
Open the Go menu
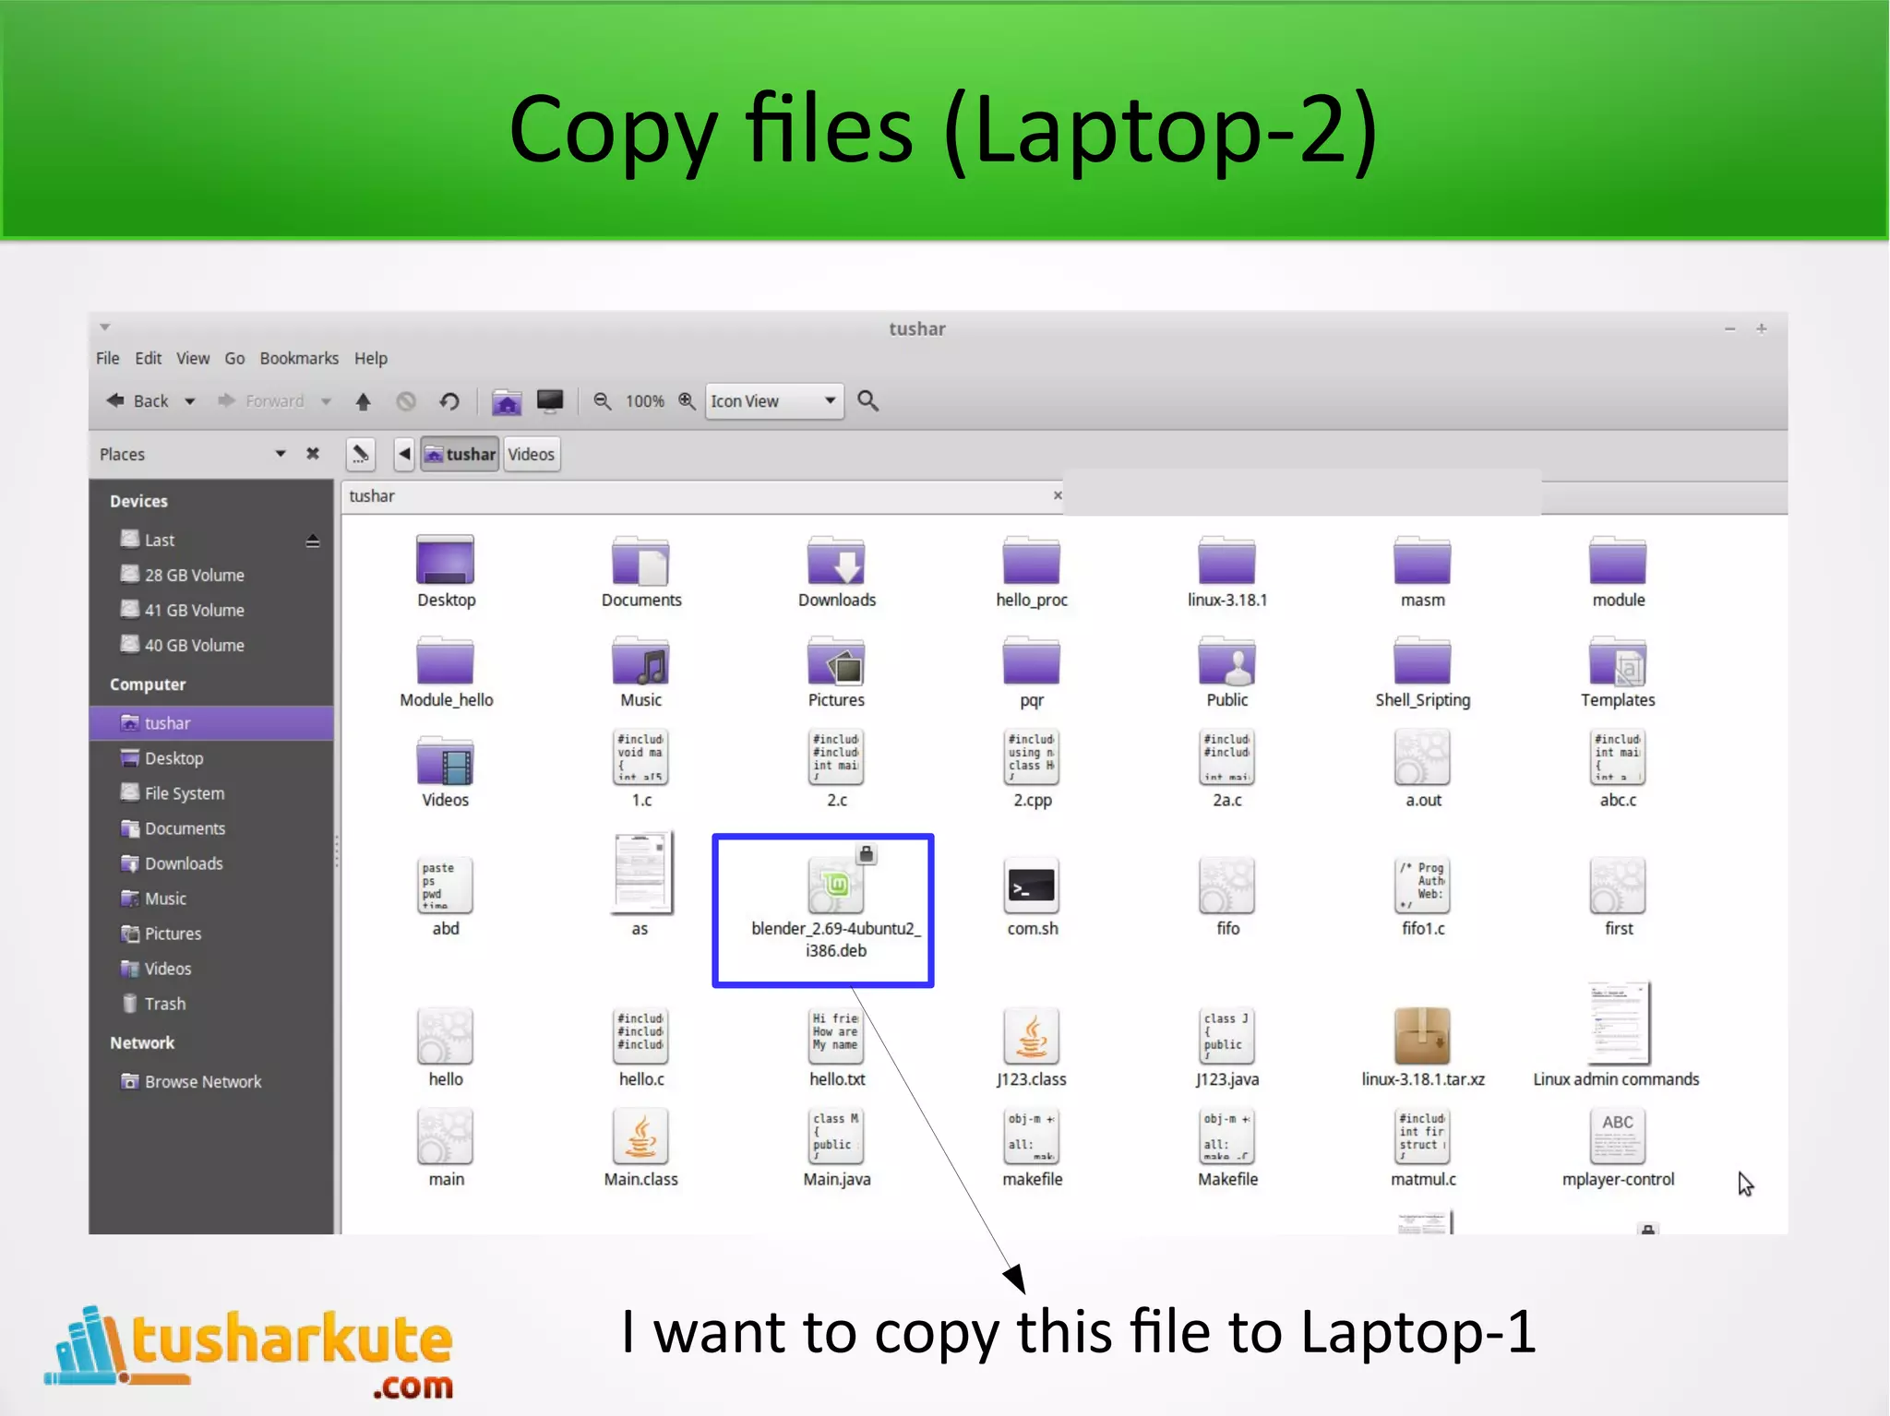click(x=234, y=358)
